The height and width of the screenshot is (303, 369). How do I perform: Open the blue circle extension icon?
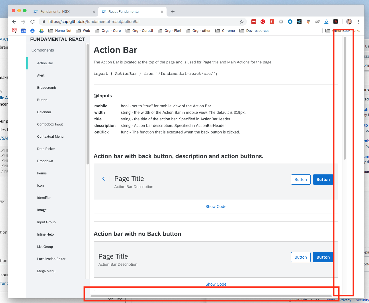click(x=290, y=22)
